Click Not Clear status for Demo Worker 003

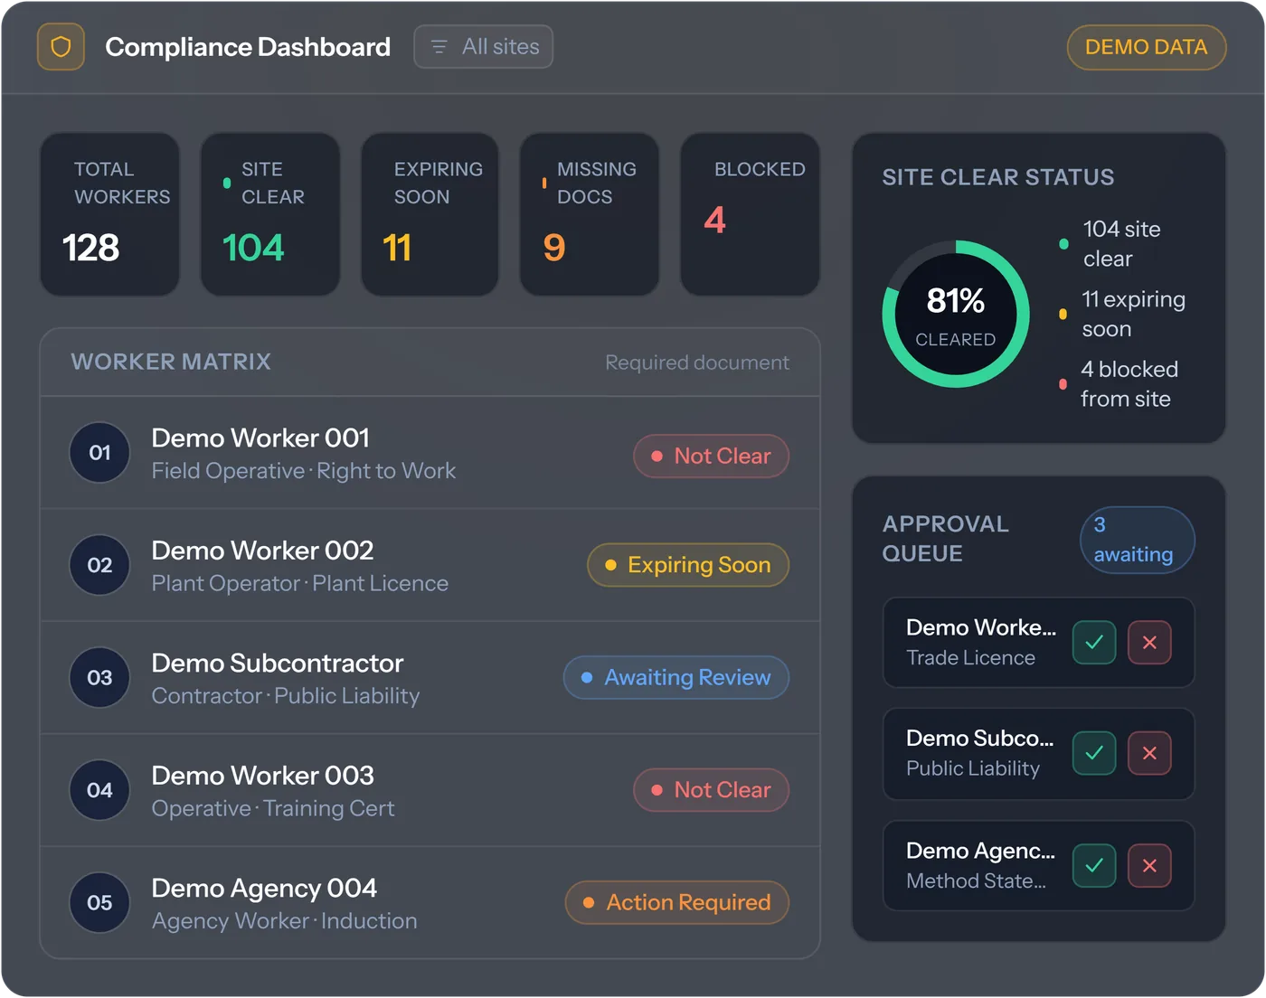tap(711, 790)
